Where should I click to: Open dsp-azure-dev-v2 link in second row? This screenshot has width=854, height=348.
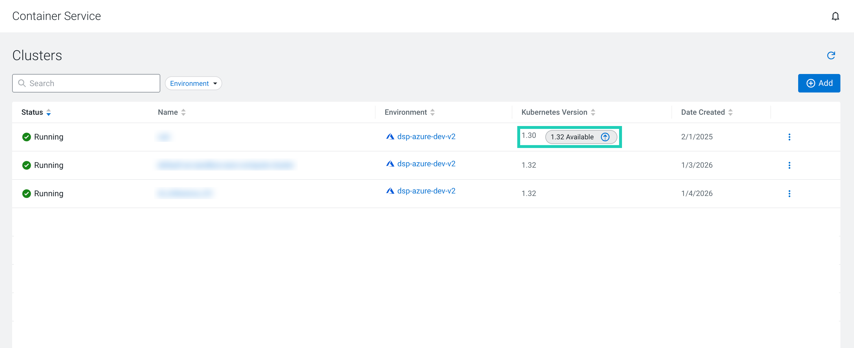[x=426, y=164]
